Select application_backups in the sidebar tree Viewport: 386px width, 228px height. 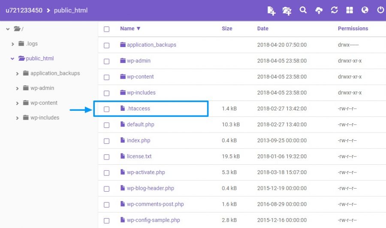(55, 73)
